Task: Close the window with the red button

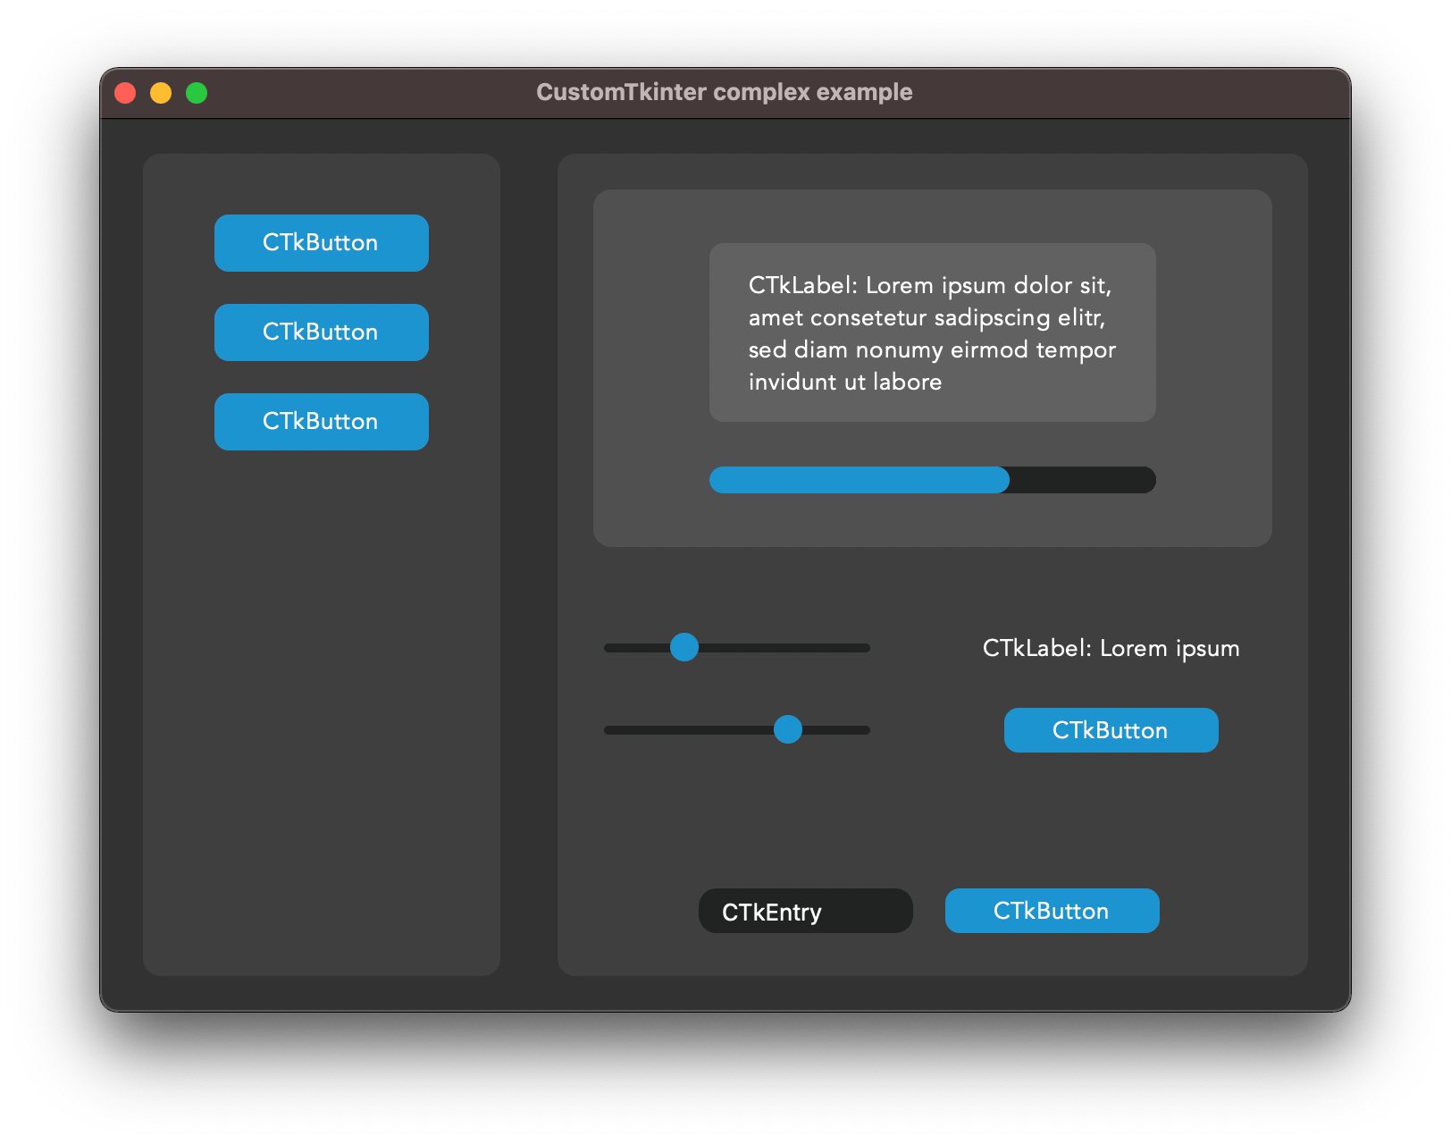Action: click(125, 93)
